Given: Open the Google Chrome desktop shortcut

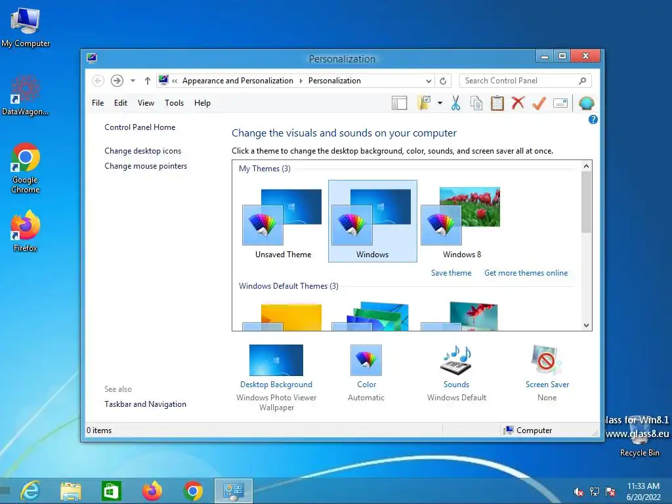Looking at the screenshot, I should 26,168.
